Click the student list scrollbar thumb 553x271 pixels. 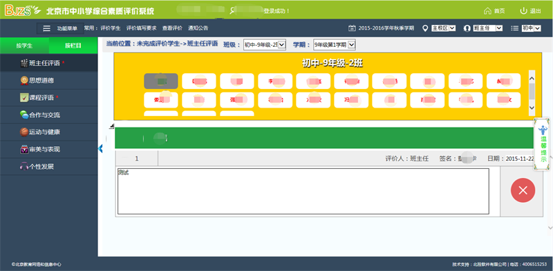click(x=532, y=91)
